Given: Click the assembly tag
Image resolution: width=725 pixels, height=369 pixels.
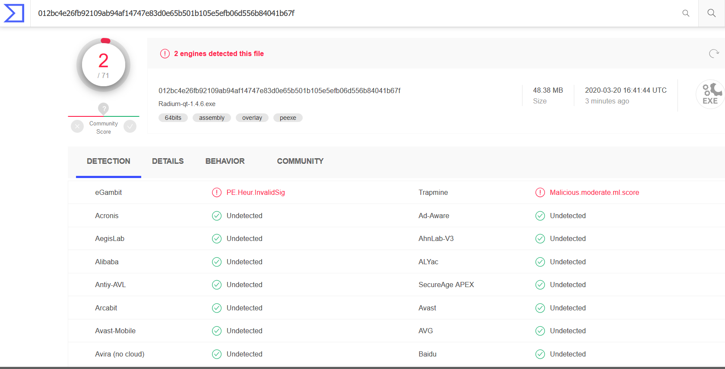Looking at the screenshot, I should click(212, 118).
